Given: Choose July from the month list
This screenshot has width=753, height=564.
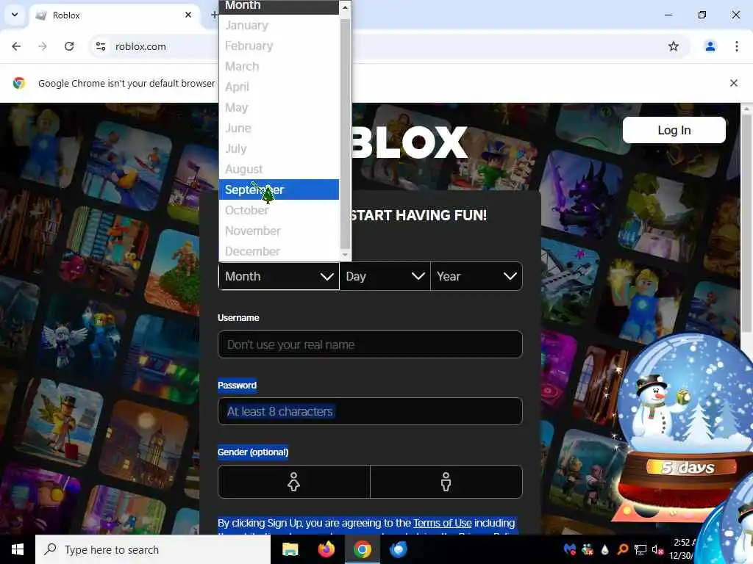Looking at the screenshot, I should (279, 148).
